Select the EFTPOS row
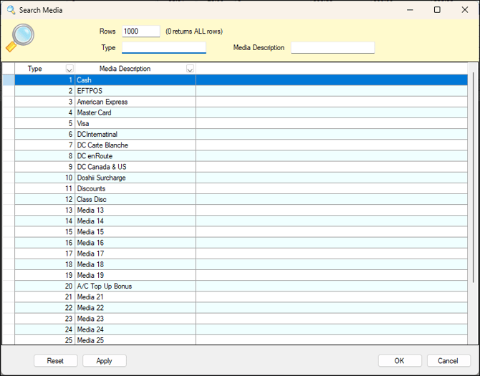Viewport: 480px width, 376px height. coord(241,91)
